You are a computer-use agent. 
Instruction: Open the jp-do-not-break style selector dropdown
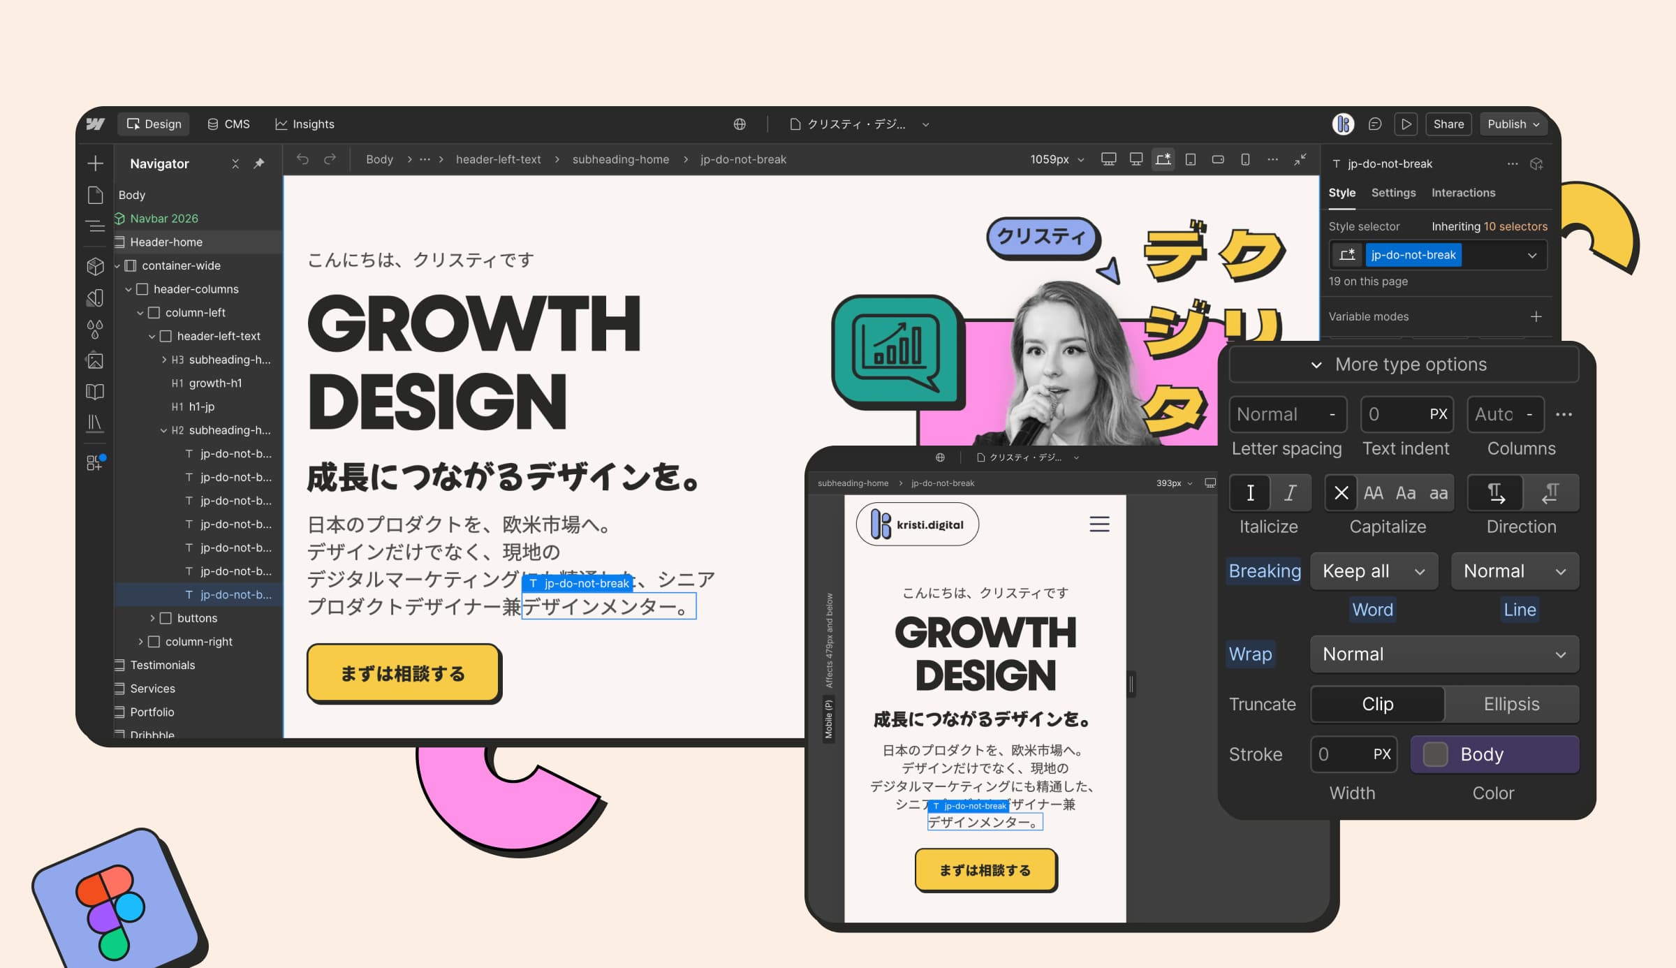[x=1531, y=256]
